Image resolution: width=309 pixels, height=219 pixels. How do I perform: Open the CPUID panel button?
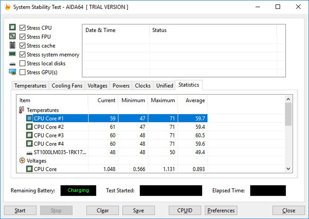(x=185, y=211)
